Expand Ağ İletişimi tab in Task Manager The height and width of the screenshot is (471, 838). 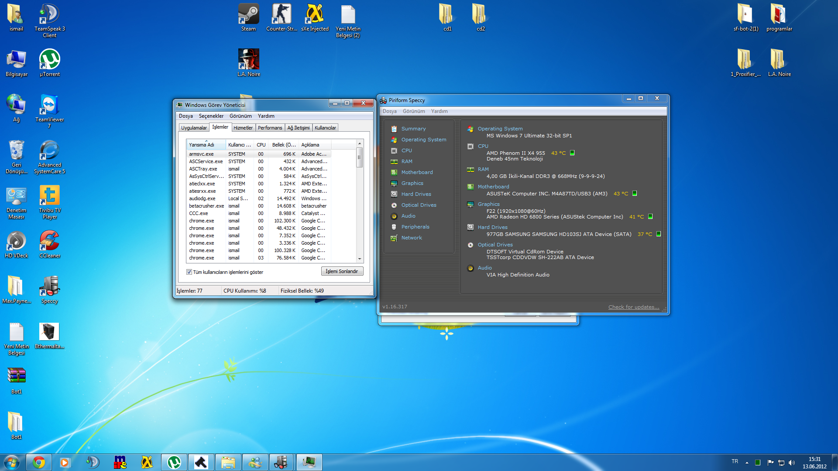(298, 128)
